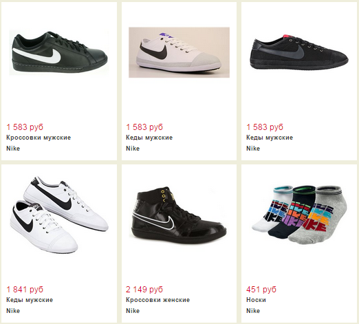Open the black suede Nike sneaker image
Screen dimensions: 359x324
(x=299, y=52)
